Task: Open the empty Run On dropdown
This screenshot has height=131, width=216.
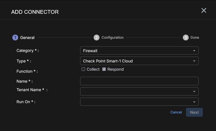Action: [x=139, y=102]
